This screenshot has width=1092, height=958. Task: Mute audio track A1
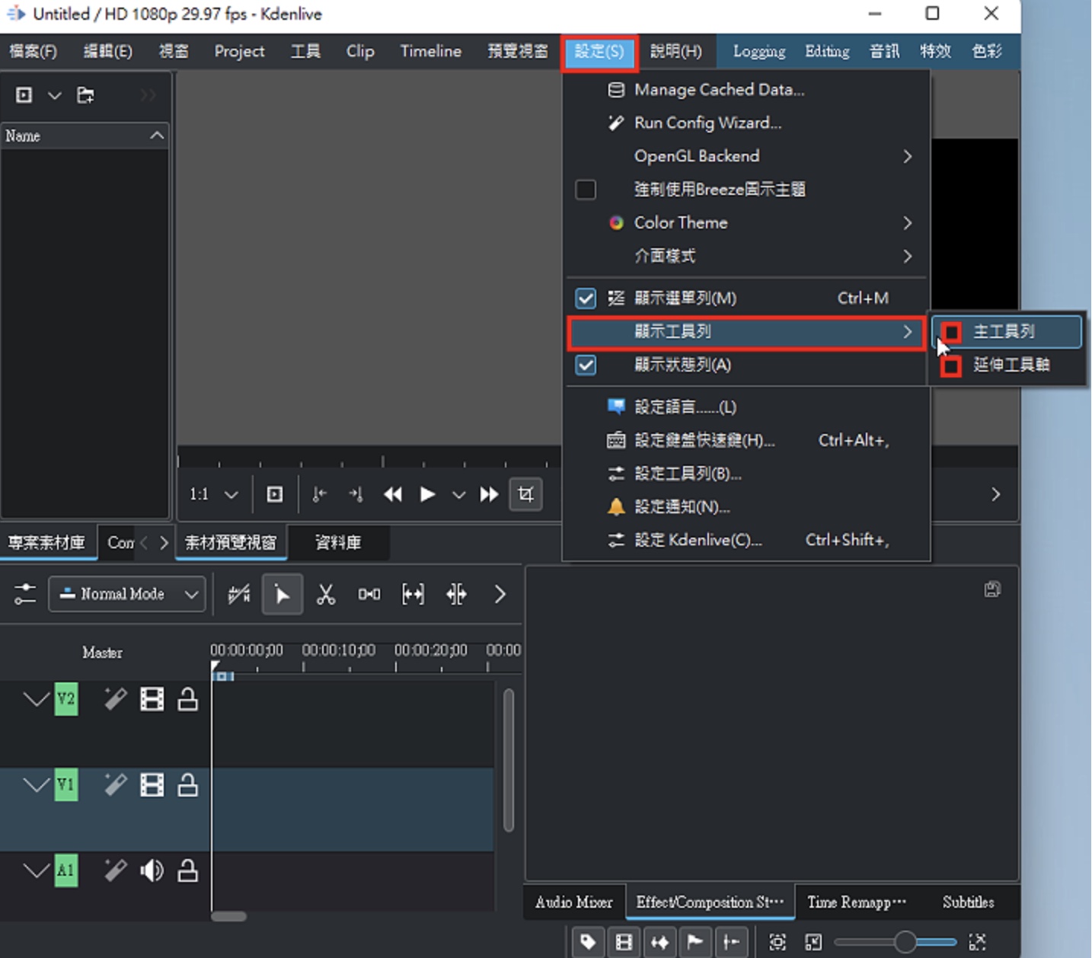point(152,870)
